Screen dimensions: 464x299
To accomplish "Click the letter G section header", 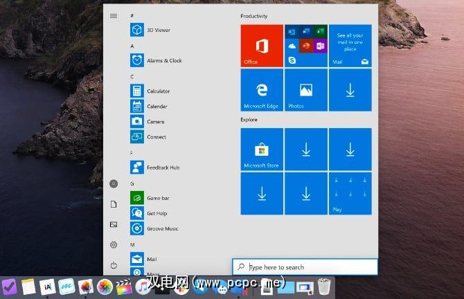I will [x=132, y=183].
